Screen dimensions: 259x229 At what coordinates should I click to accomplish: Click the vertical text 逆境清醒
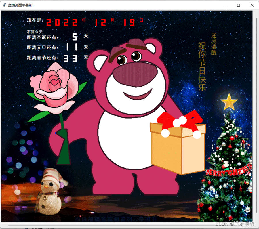[214, 44]
